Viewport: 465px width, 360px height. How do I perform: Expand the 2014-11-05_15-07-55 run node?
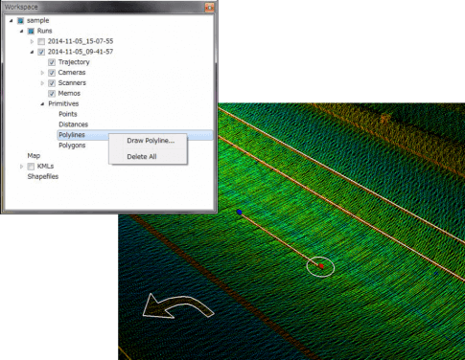tap(32, 41)
